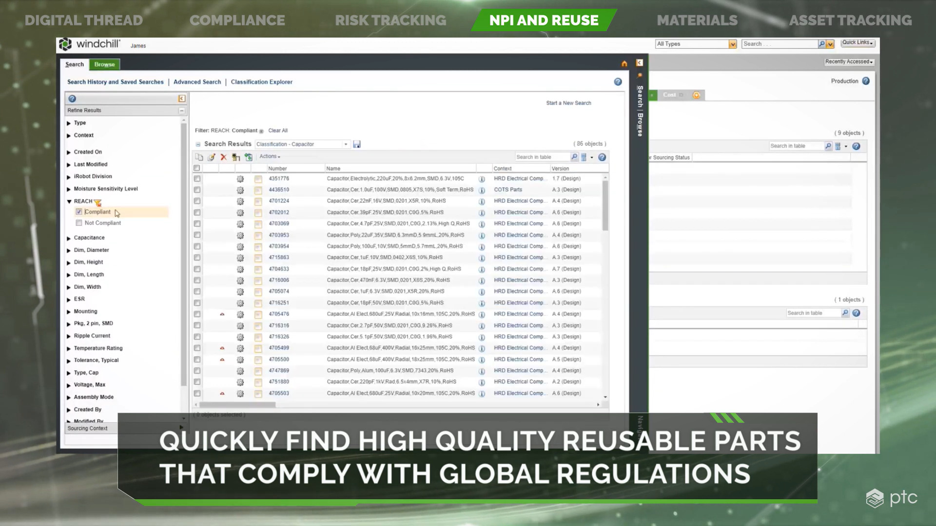Viewport: 936px width, 526px height.
Task: Open Search History and Saved Searches
Action: click(x=116, y=82)
